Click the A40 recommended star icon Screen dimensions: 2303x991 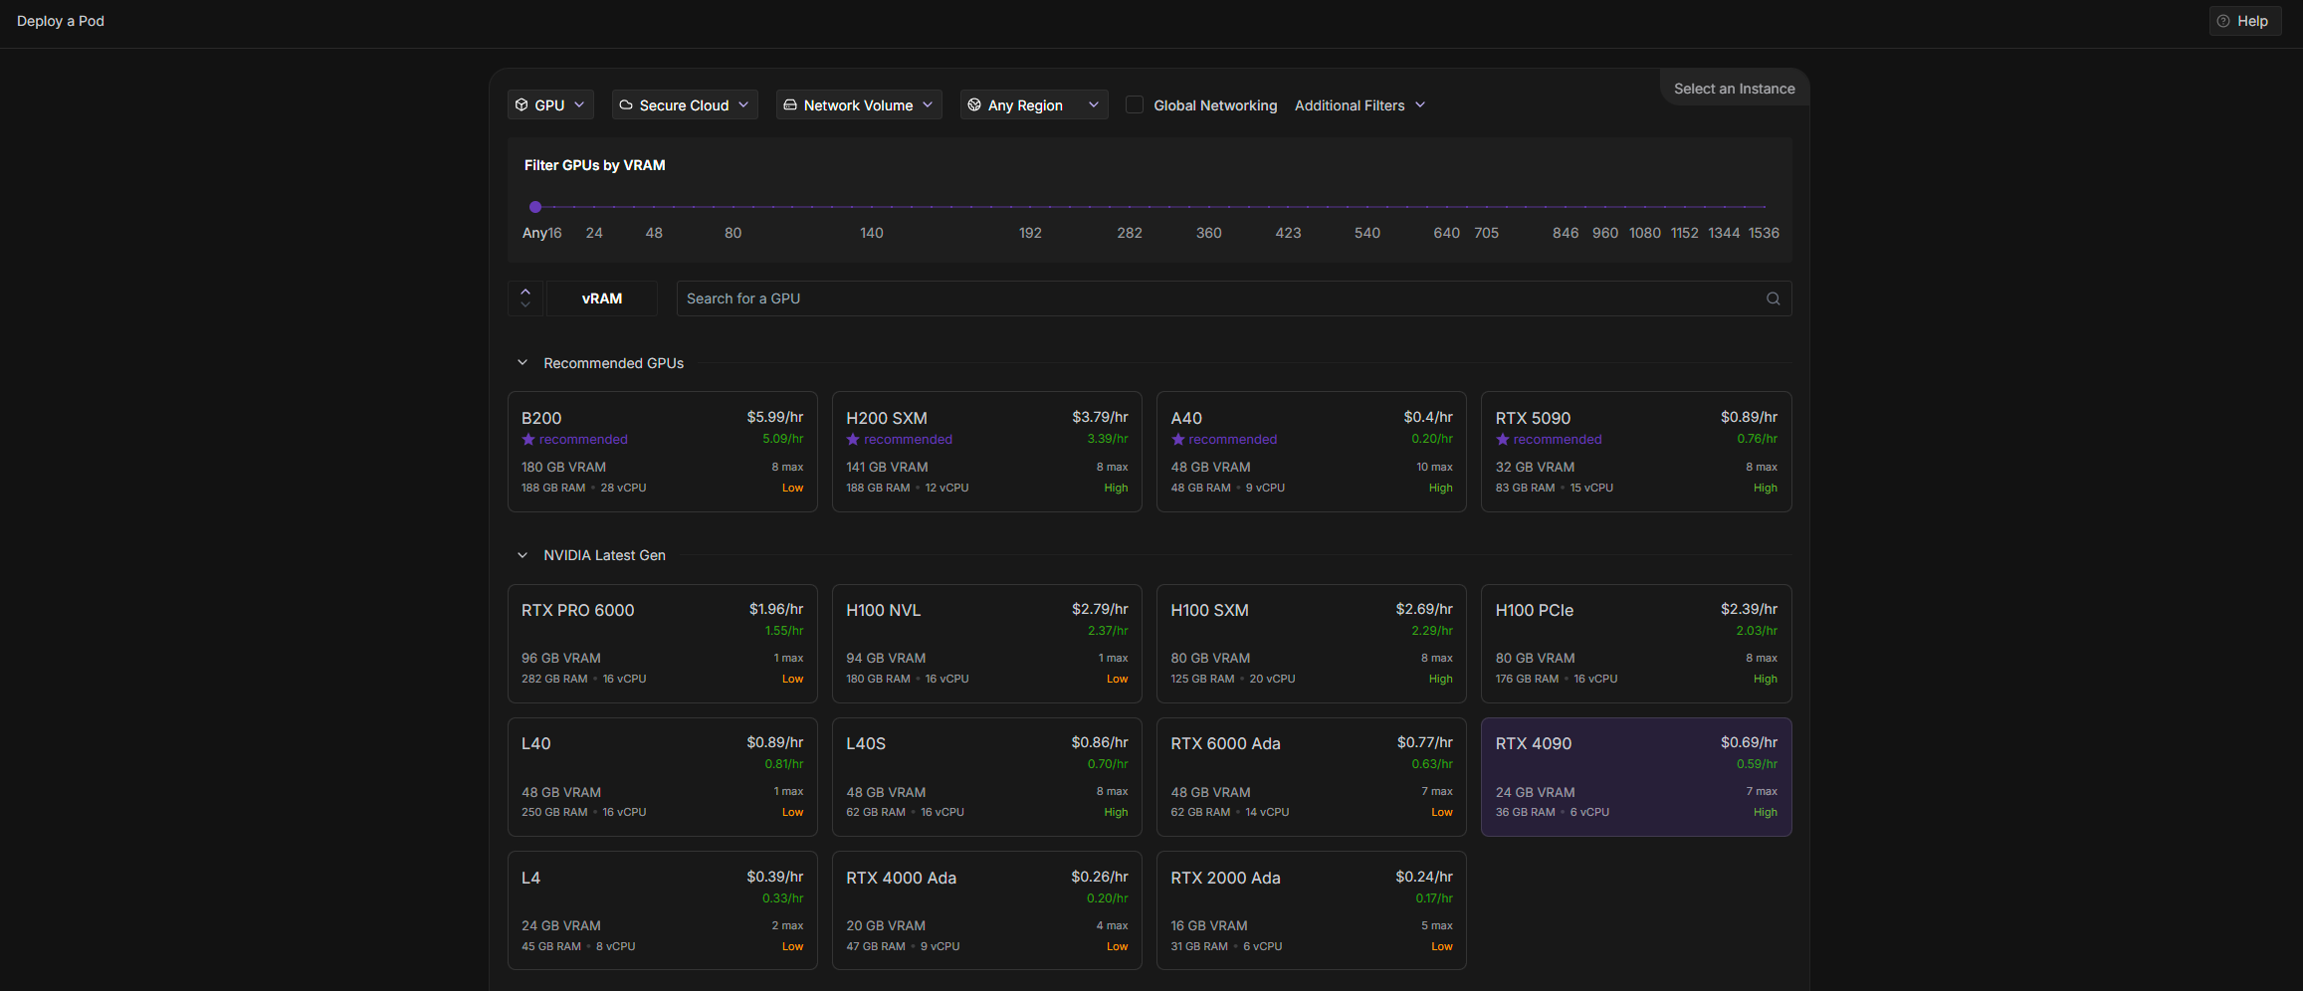click(x=1177, y=439)
